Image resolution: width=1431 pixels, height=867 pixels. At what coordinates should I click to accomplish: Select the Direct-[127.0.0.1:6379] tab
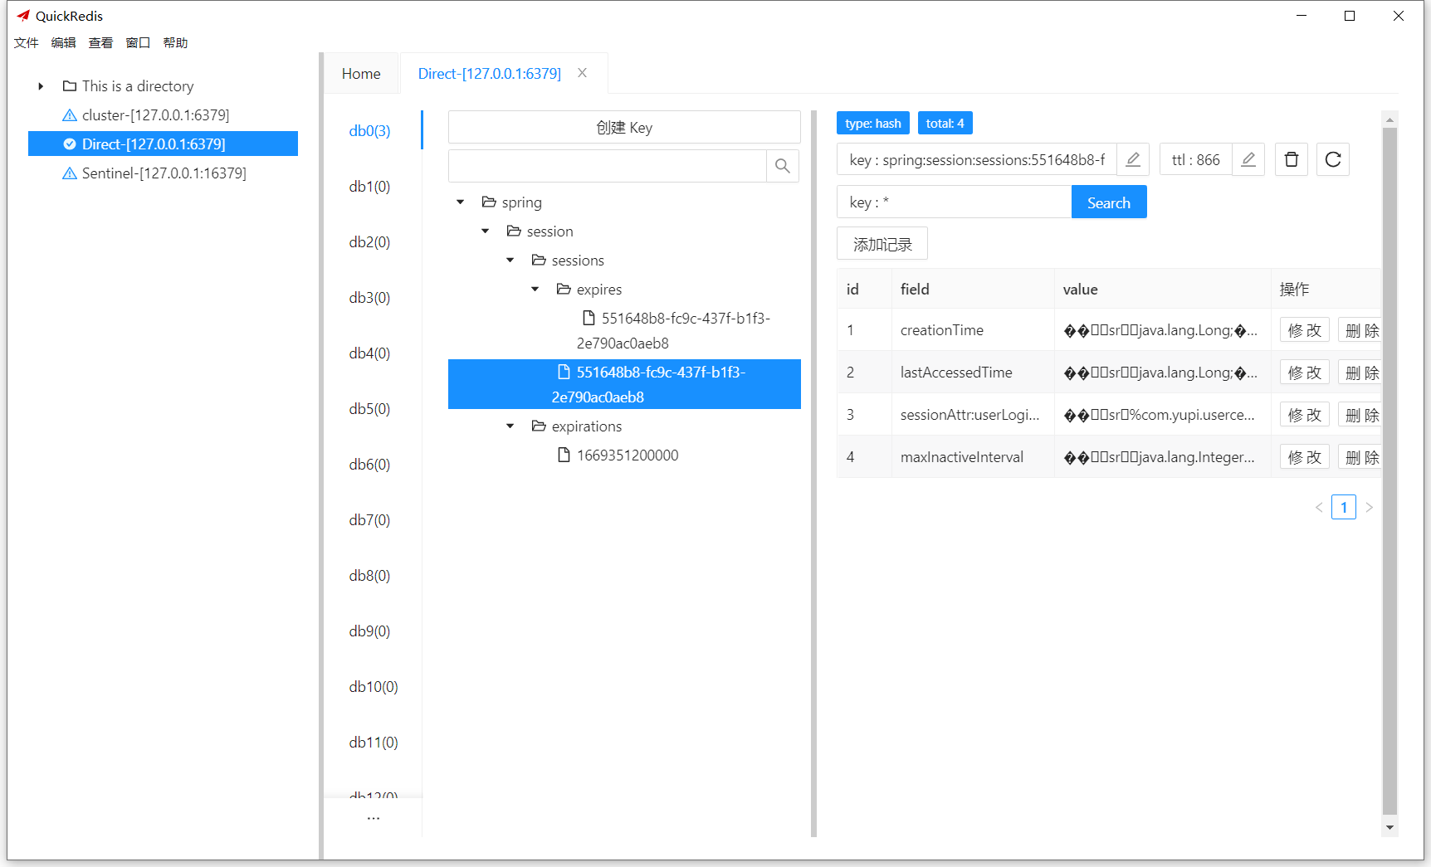[490, 74]
